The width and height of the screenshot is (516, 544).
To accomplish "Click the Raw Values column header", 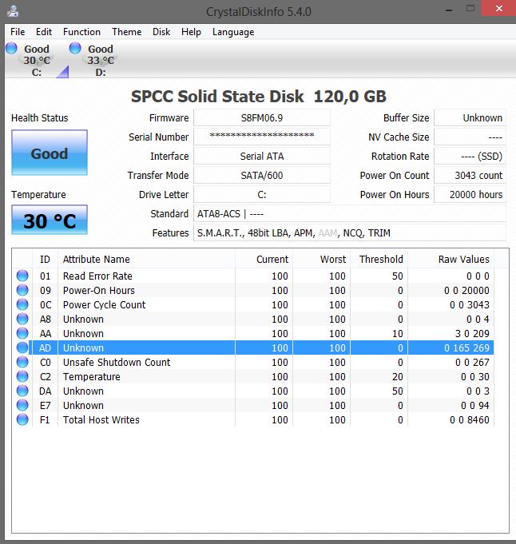I will tap(451, 259).
